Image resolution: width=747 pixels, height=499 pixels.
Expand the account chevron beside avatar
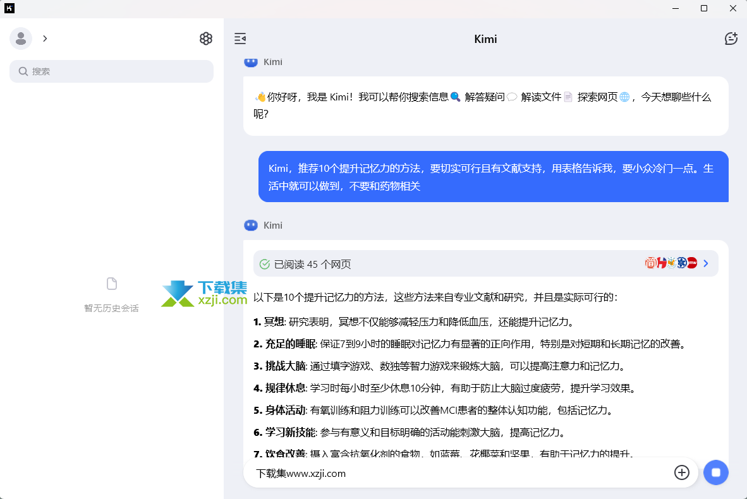45,39
